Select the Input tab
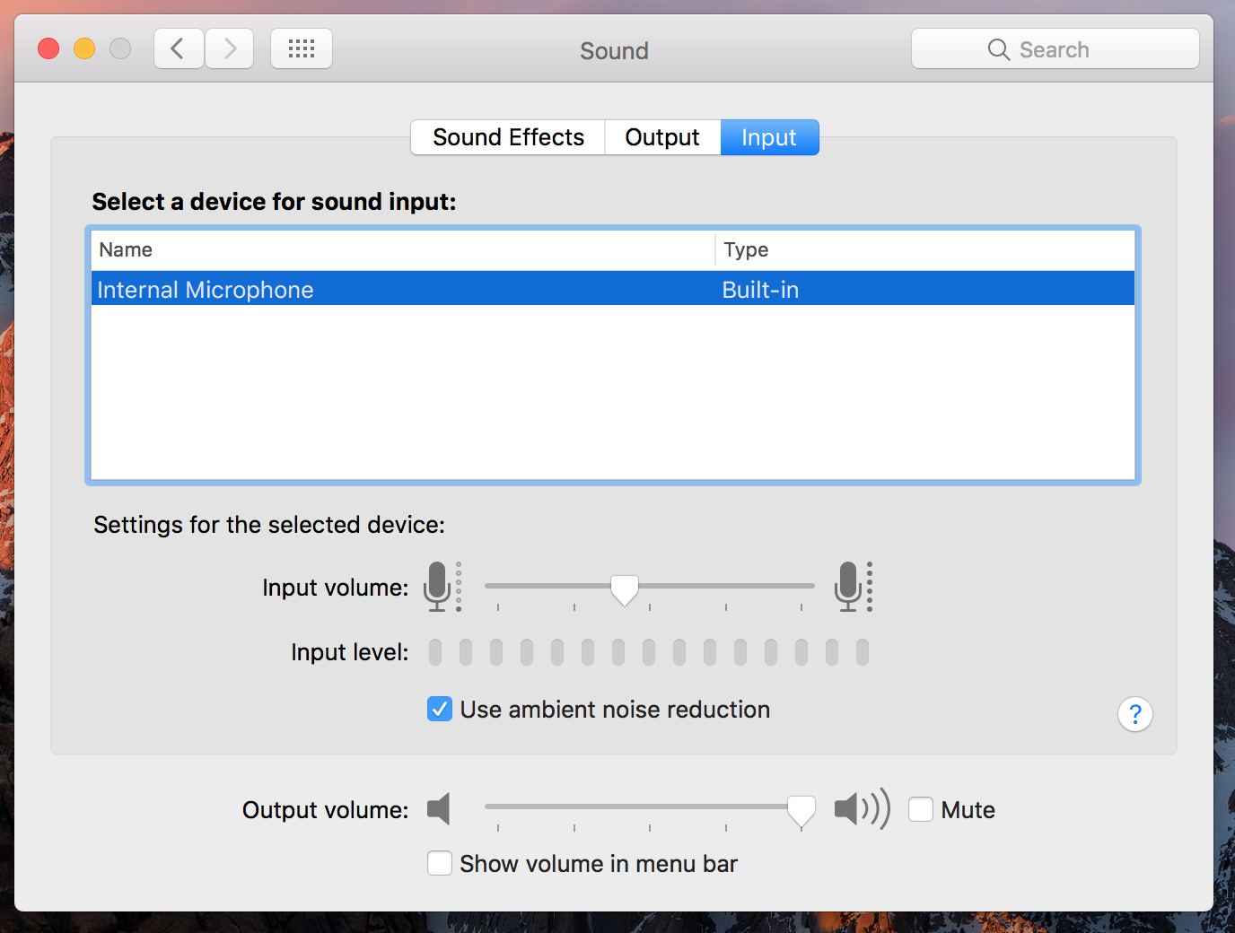 coord(769,137)
